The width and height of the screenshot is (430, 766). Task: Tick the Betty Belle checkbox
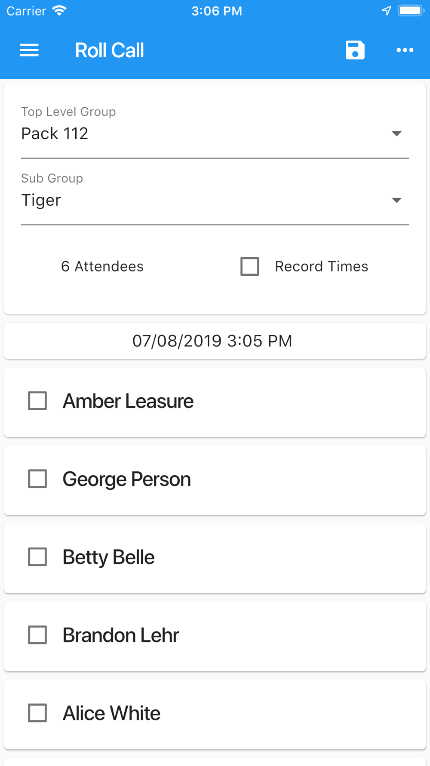point(37,557)
